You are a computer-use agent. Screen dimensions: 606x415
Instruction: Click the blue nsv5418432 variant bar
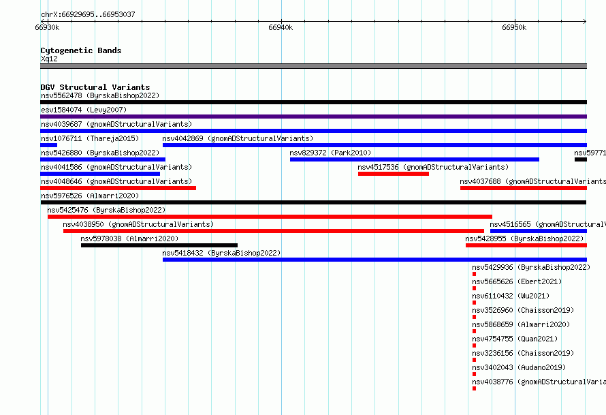pos(375,260)
